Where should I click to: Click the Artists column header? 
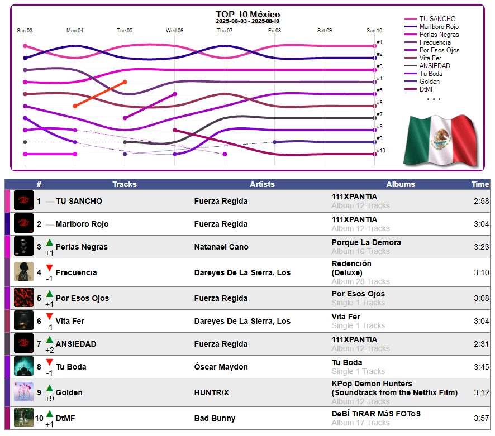pyautogui.click(x=262, y=184)
